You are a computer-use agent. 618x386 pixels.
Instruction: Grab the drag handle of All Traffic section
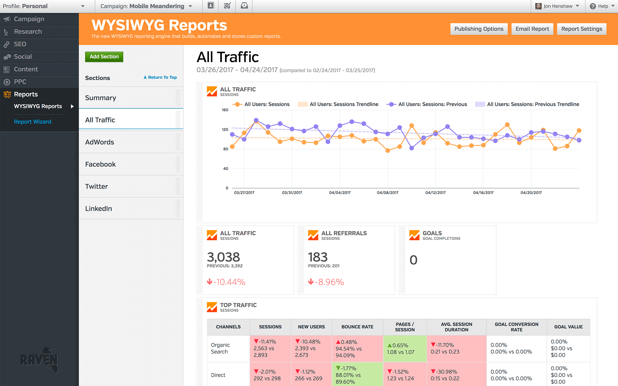click(178, 120)
